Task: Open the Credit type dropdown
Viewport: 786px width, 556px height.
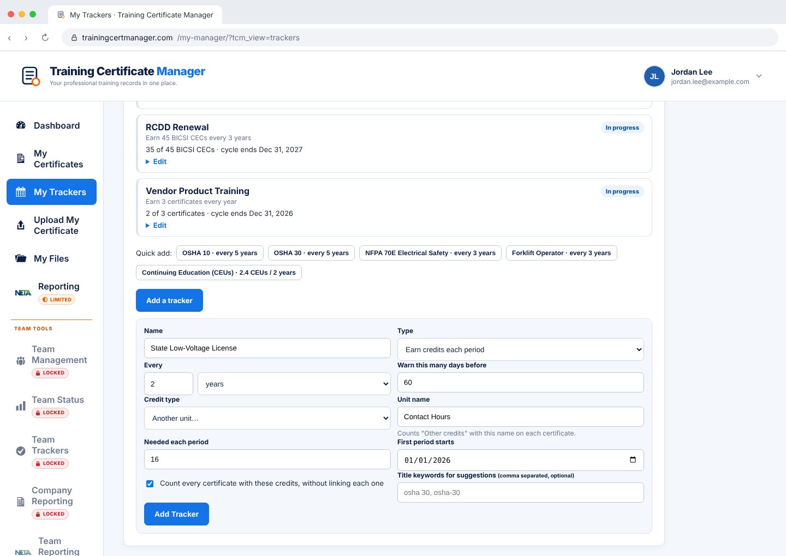Action: pyautogui.click(x=267, y=418)
